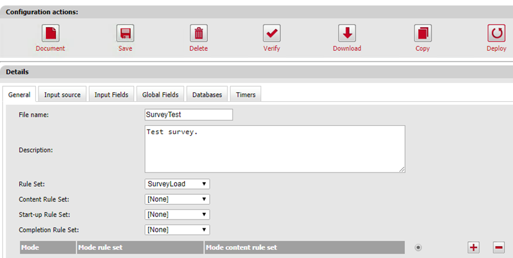513x258 pixels.
Task: Expand the Content Rule Set dropdown
Action: (177, 199)
